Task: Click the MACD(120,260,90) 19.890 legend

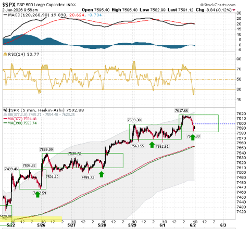Action: pos(37,15)
